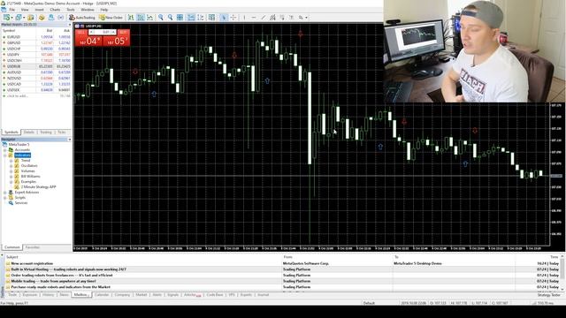The width and height of the screenshot is (566, 318).
Task: Switch to the Calendar tab in Toolbox
Action: pos(102,295)
